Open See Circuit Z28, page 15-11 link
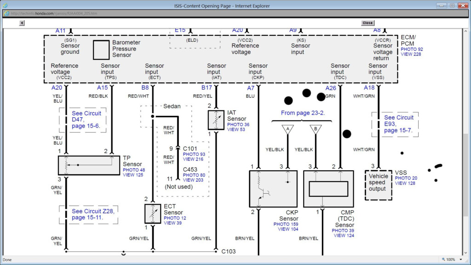This screenshot has height=265, width=471. [x=93, y=214]
